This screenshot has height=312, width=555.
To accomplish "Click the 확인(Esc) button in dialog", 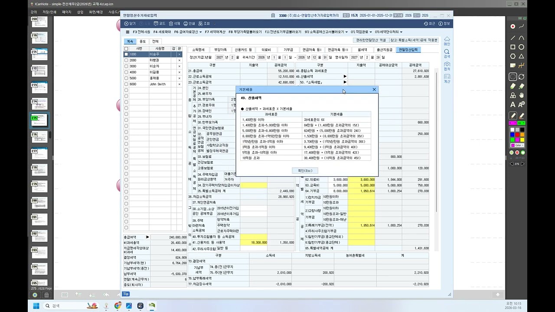I will point(305,171).
